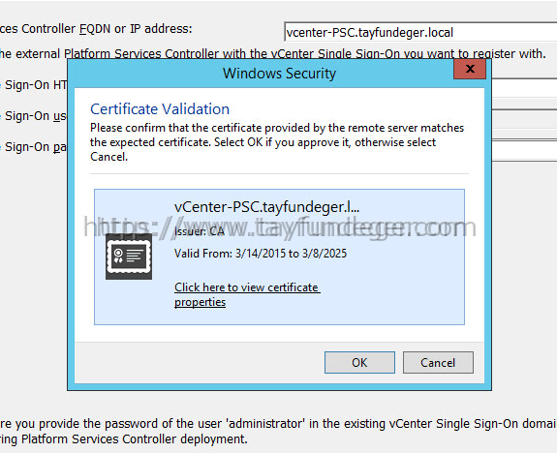Click the Platform Services Controller description line

pos(273,54)
